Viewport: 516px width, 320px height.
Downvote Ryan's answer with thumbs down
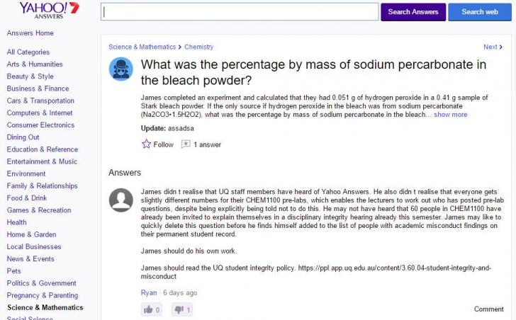pos(179,309)
